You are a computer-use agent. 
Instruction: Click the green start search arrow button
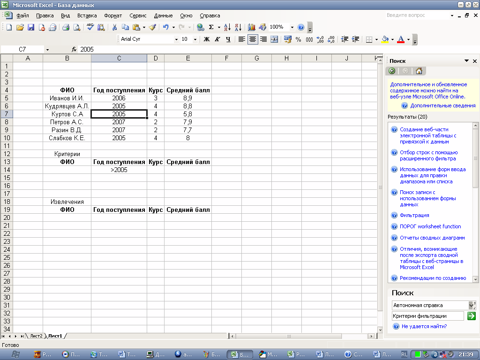tap(472, 316)
